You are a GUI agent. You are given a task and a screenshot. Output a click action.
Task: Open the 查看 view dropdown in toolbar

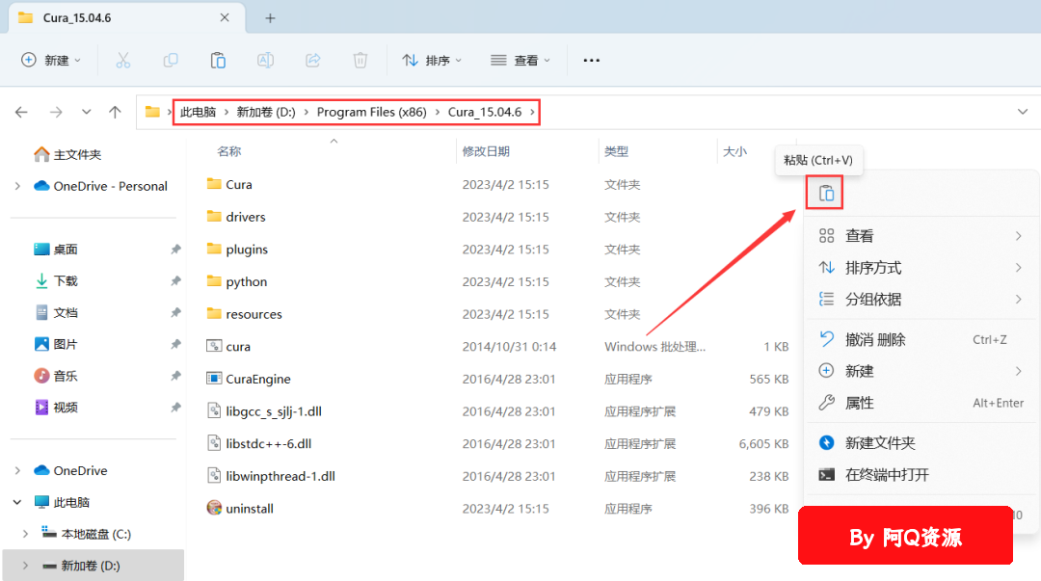click(x=520, y=61)
